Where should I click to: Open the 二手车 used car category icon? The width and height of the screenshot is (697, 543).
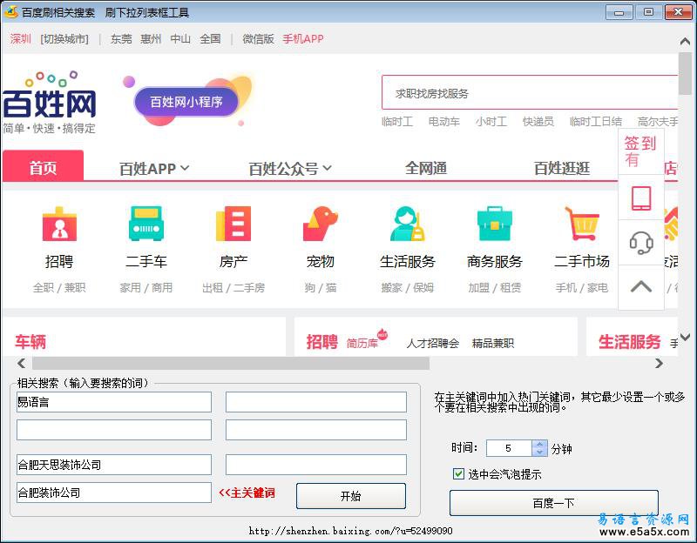click(146, 224)
